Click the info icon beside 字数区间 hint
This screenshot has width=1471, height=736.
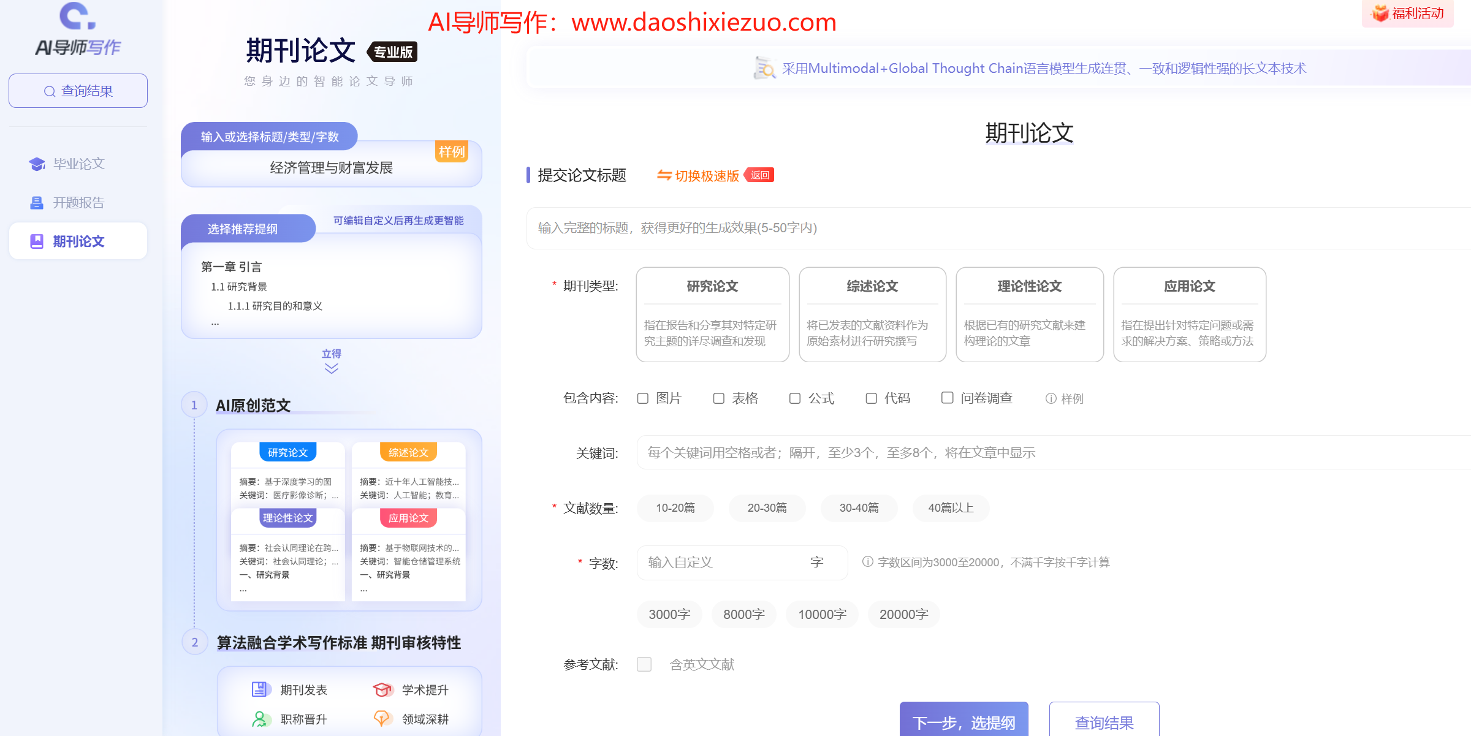pyautogui.click(x=867, y=562)
